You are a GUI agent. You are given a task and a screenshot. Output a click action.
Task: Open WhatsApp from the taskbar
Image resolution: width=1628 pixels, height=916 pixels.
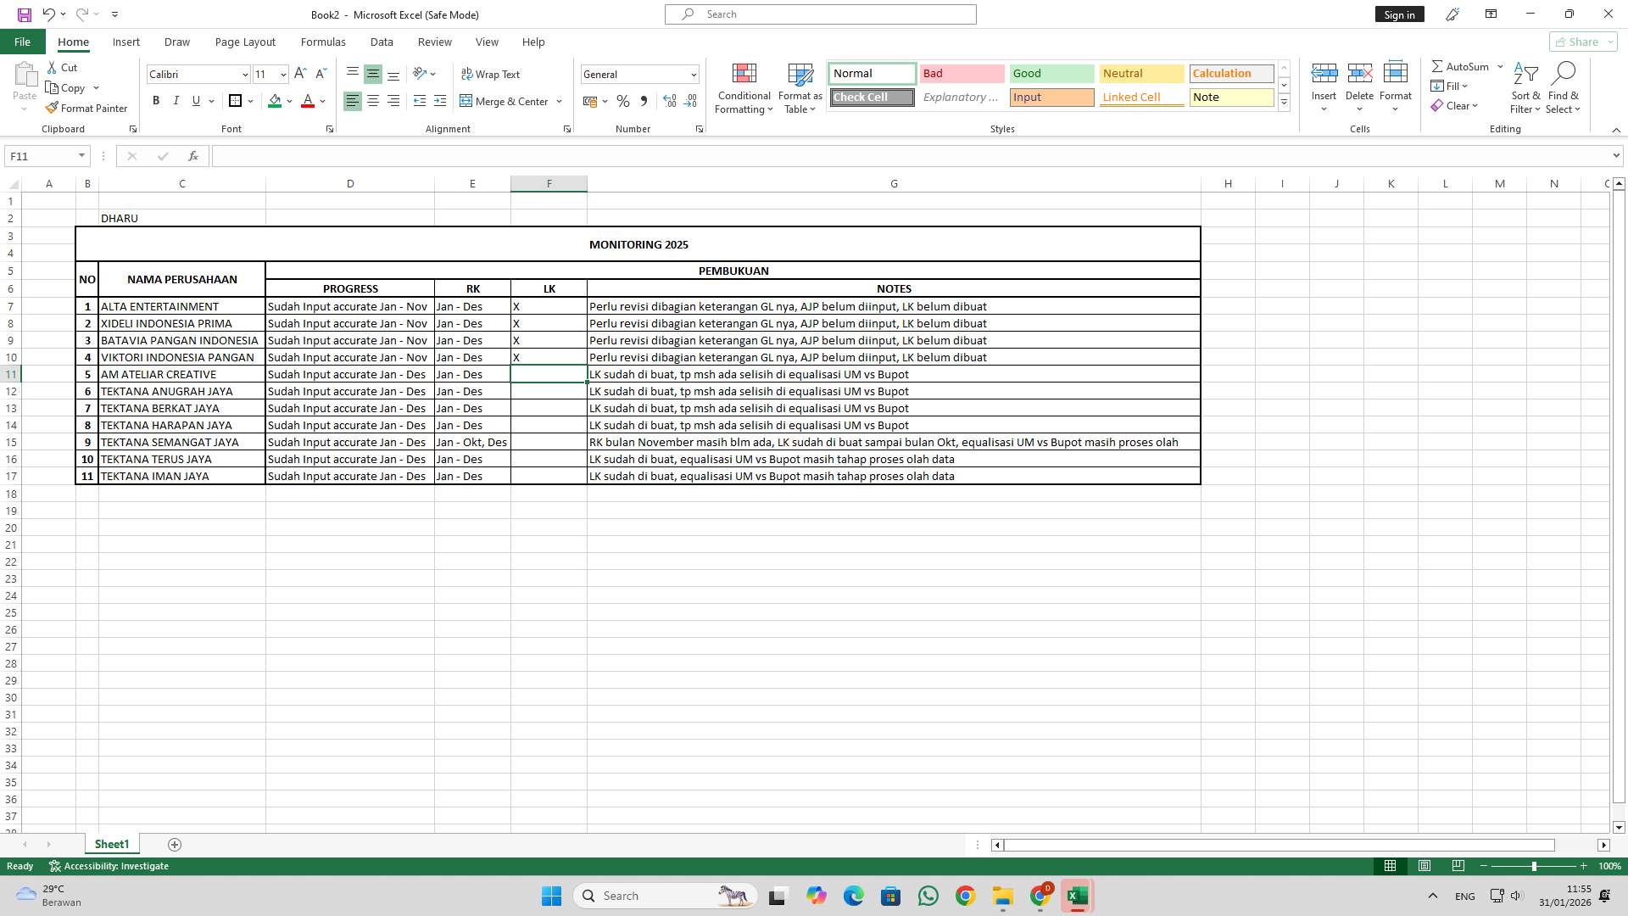pyautogui.click(x=928, y=895)
